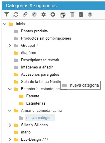Click the striped trash can icon
The image size is (105, 143).
coord(81,14)
